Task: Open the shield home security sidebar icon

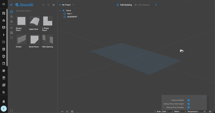Action: tap(4, 56)
